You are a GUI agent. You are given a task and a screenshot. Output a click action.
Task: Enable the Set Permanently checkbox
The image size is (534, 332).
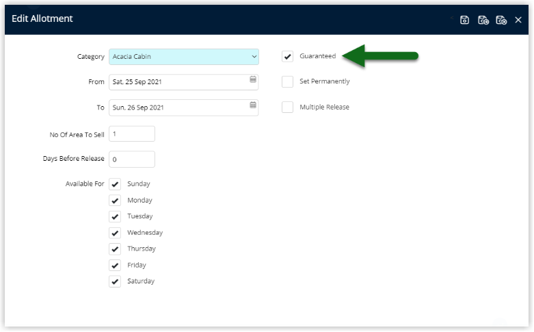pos(287,82)
